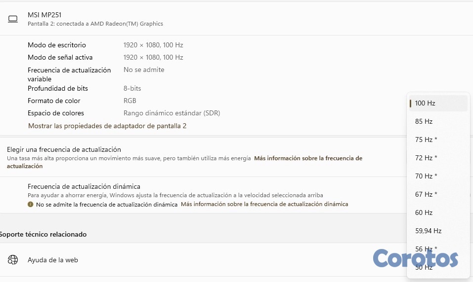Image resolution: width=473 pixels, height=282 pixels.
Task: Select the 100 Hz refresh rate option
Action: 425,104
